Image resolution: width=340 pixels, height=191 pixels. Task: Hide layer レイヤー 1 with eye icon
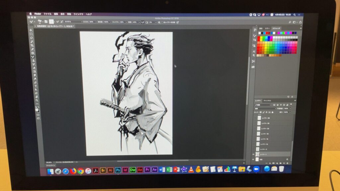pos(253,155)
